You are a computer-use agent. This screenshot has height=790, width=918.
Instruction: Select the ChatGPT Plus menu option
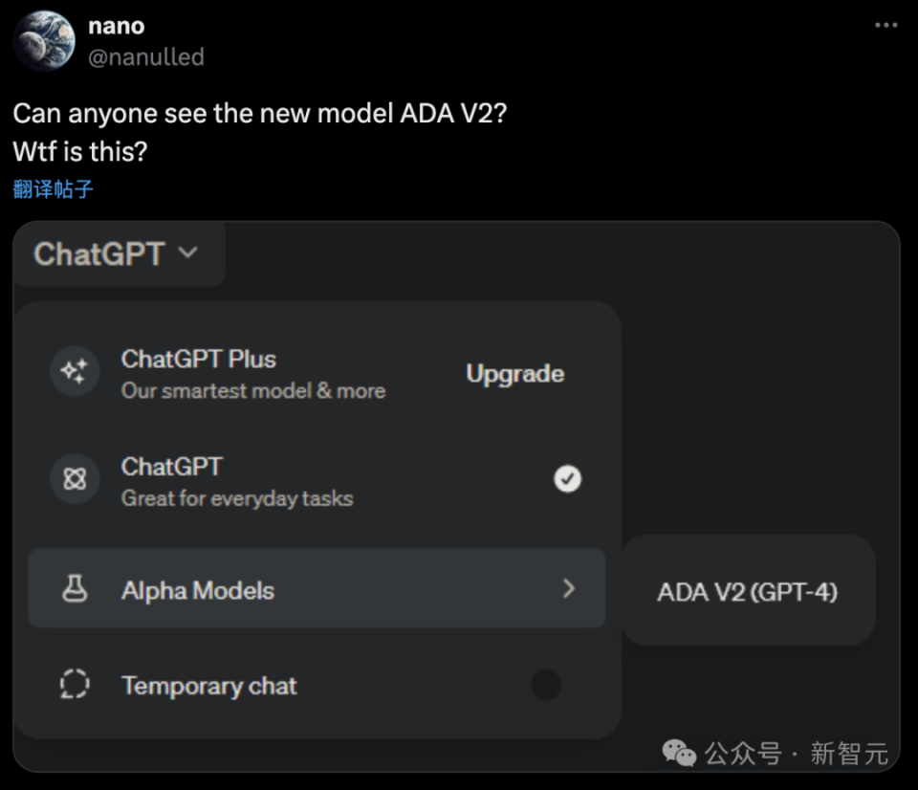coord(252,373)
